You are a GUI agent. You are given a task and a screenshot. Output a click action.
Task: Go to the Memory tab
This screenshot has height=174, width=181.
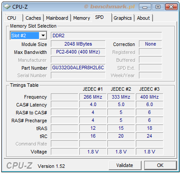(82, 18)
